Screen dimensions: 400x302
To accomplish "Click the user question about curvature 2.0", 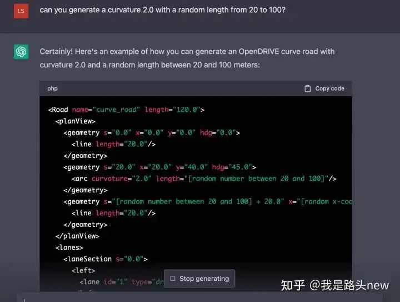I will tap(162, 10).
